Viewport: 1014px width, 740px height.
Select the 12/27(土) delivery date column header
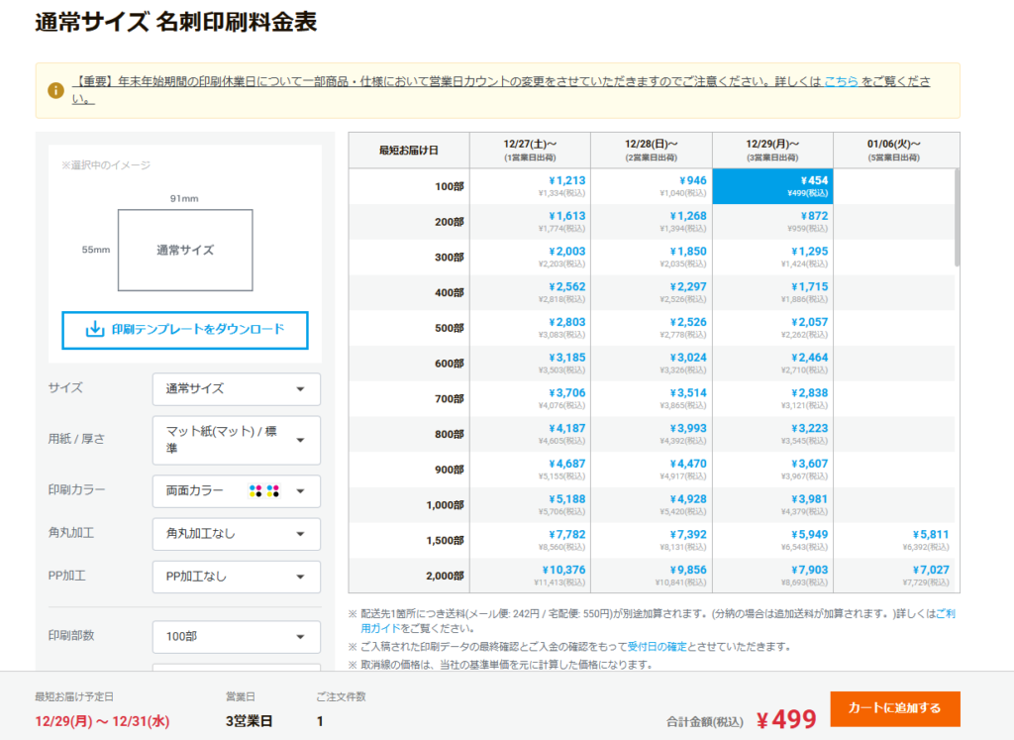click(530, 150)
